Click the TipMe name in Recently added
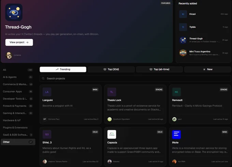Screen dimensions: 232x167 click(x=192, y=27)
